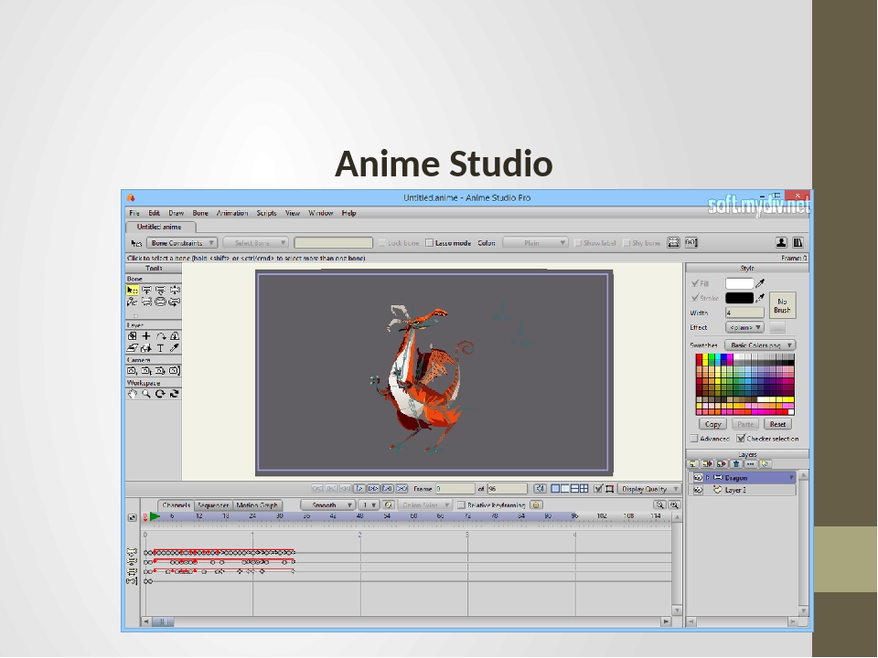Toggle the Fill checkbox in Style panel
Screen dimensions: 878x658
click(695, 283)
